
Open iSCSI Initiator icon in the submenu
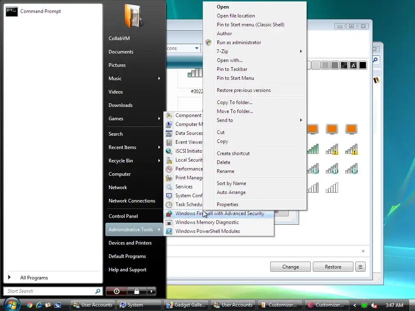(169, 151)
